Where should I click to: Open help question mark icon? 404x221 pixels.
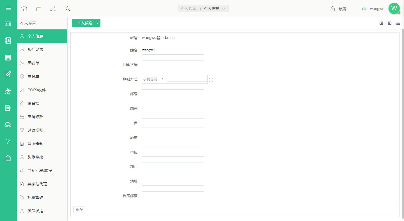(8, 141)
